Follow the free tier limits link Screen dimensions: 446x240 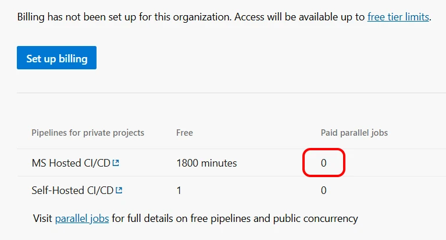coord(398,17)
